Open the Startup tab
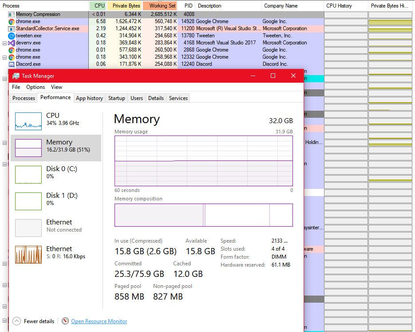Viewport: 415px width, 332px height. [x=116, y=98]
